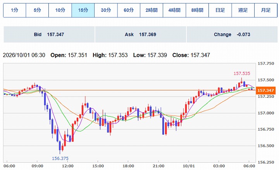Click the Open: 157.351 value
Image resolution: width=279 pixels, height=170 pixels.
pos(69,55)
